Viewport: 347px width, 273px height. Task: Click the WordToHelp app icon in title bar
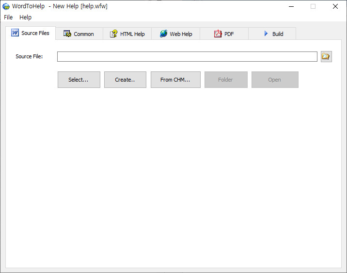(6, 6)
